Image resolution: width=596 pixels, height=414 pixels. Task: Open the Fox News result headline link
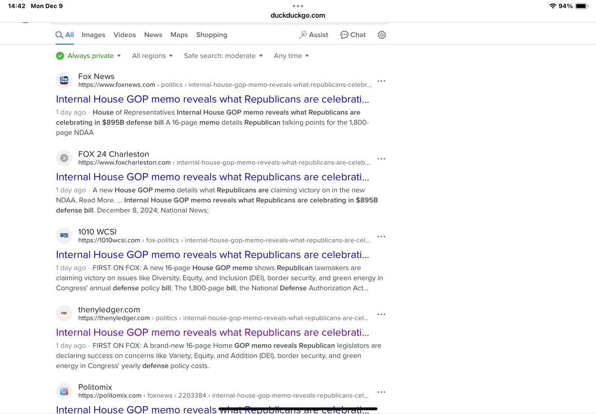pos(212,99)
